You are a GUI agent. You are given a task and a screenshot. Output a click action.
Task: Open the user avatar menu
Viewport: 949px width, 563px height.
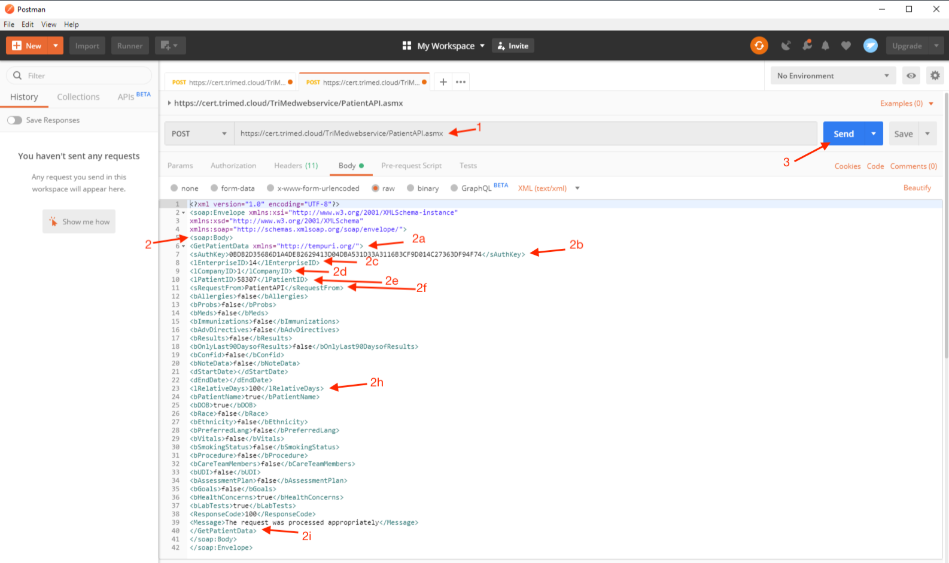[870, 45]
